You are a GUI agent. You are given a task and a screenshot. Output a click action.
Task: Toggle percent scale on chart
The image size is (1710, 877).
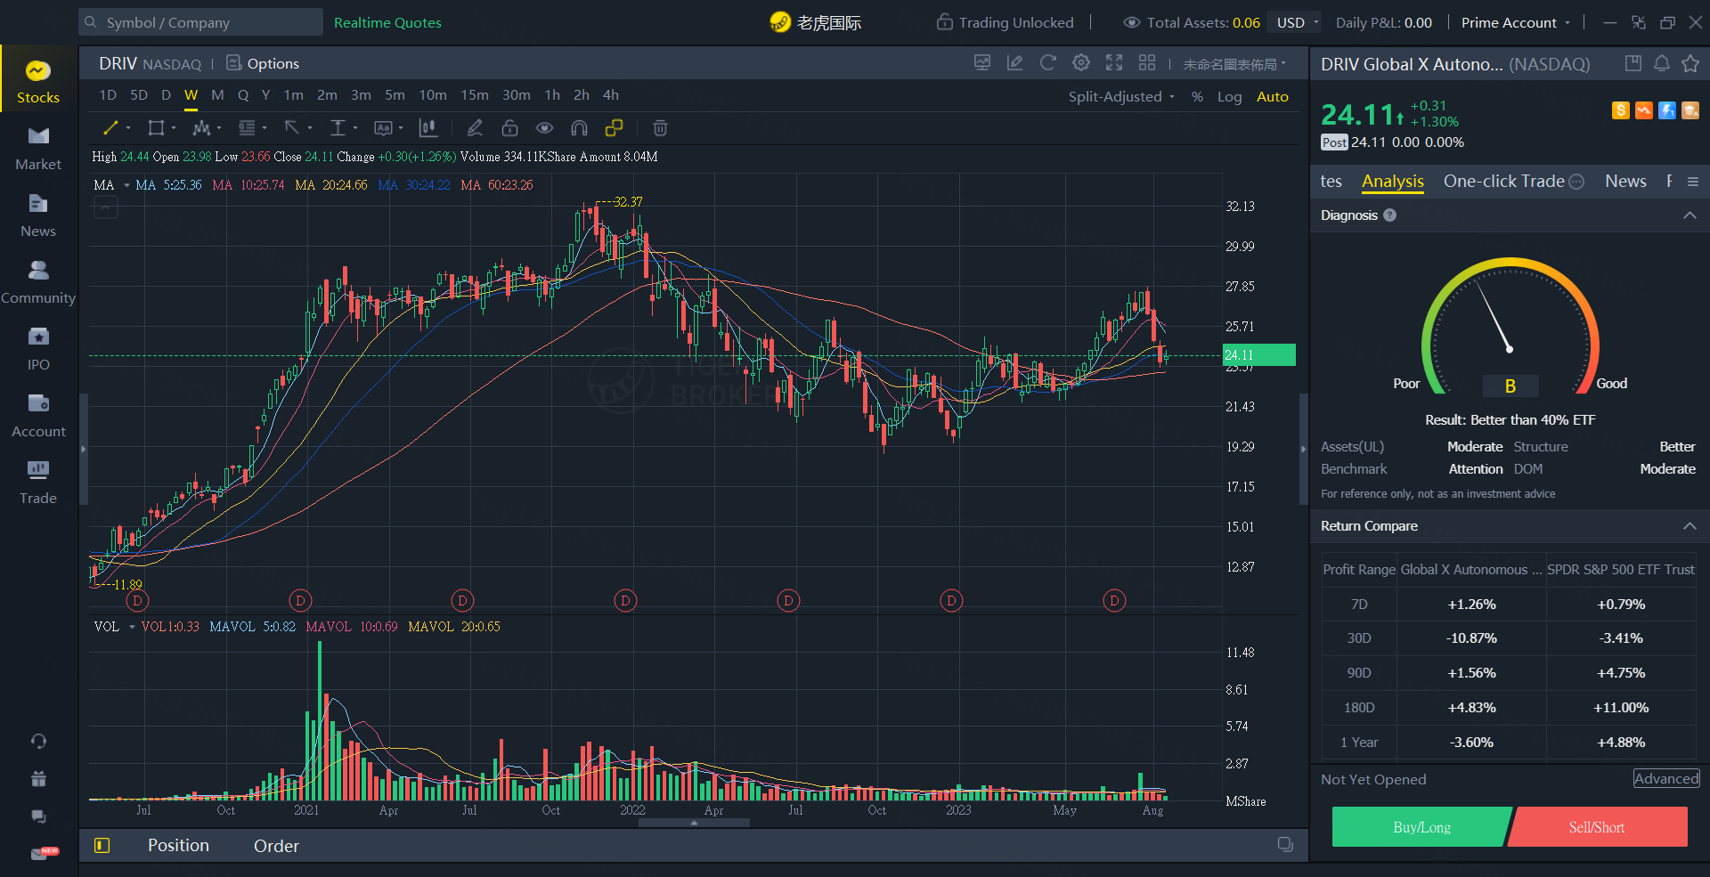(x=1197, y=96)
